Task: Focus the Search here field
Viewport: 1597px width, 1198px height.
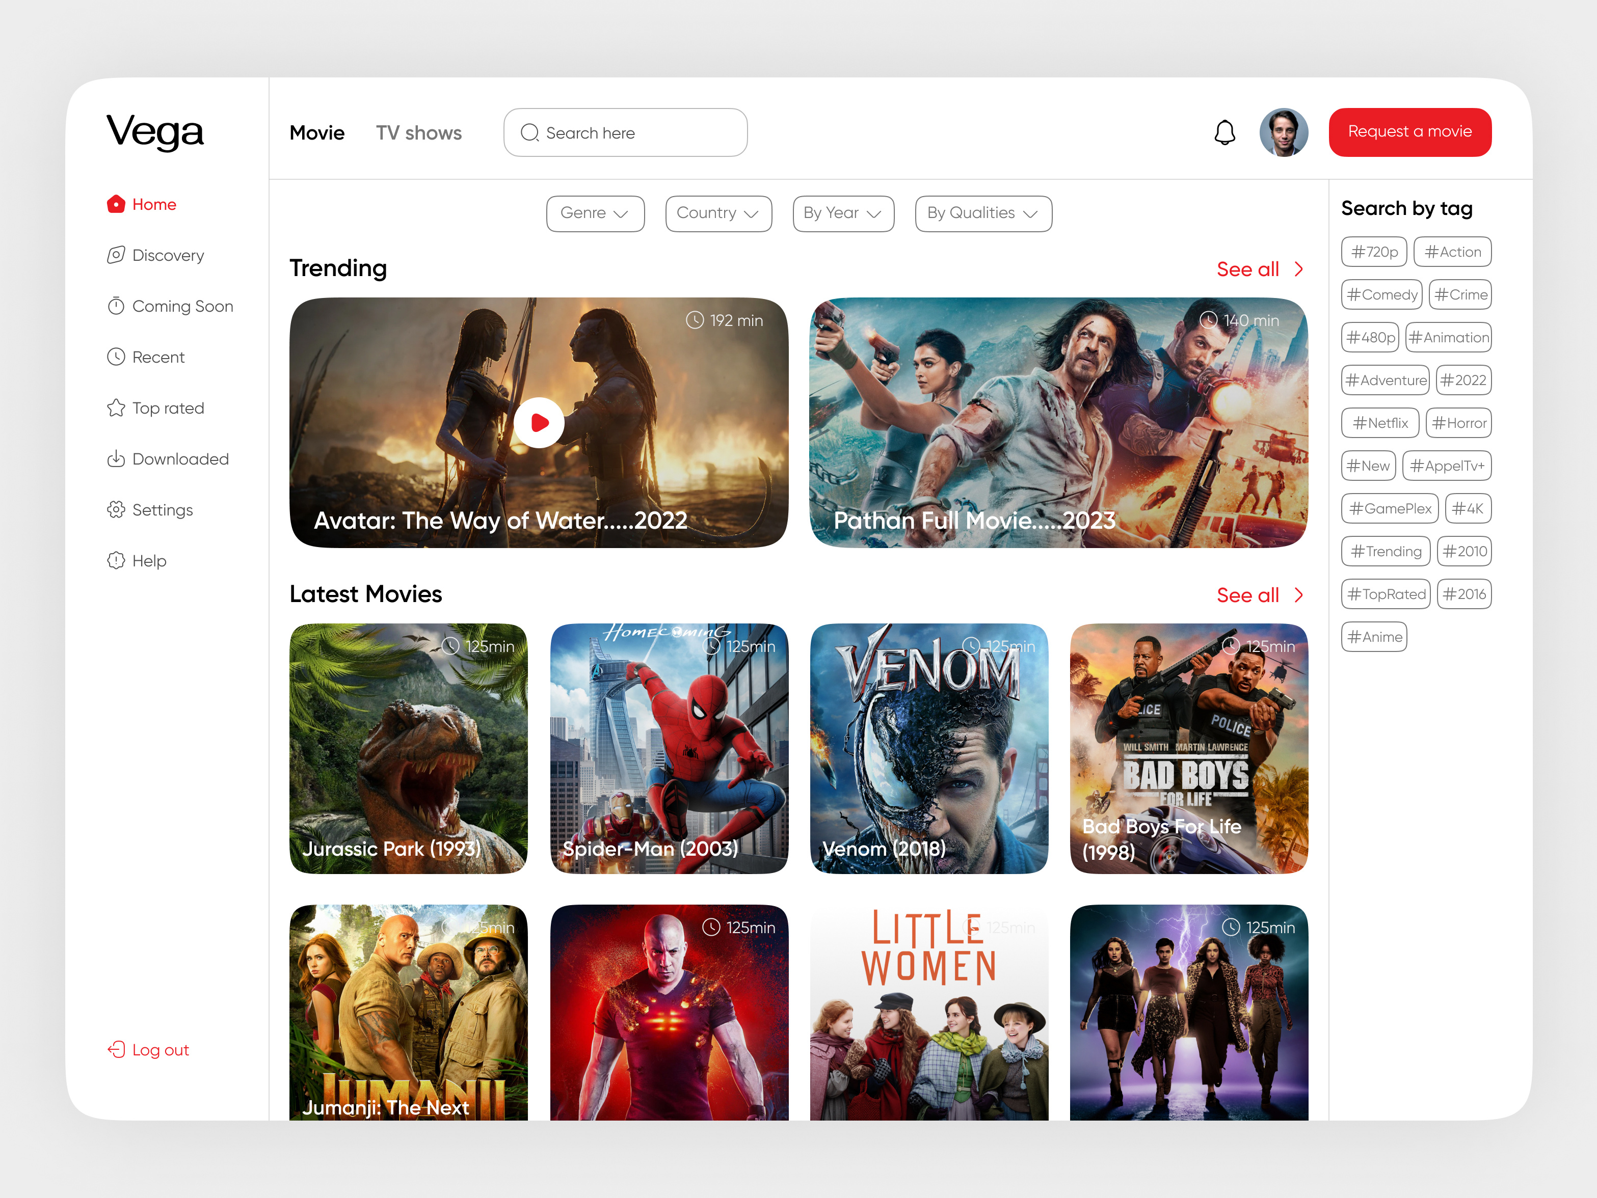Action: coord(625,133)
